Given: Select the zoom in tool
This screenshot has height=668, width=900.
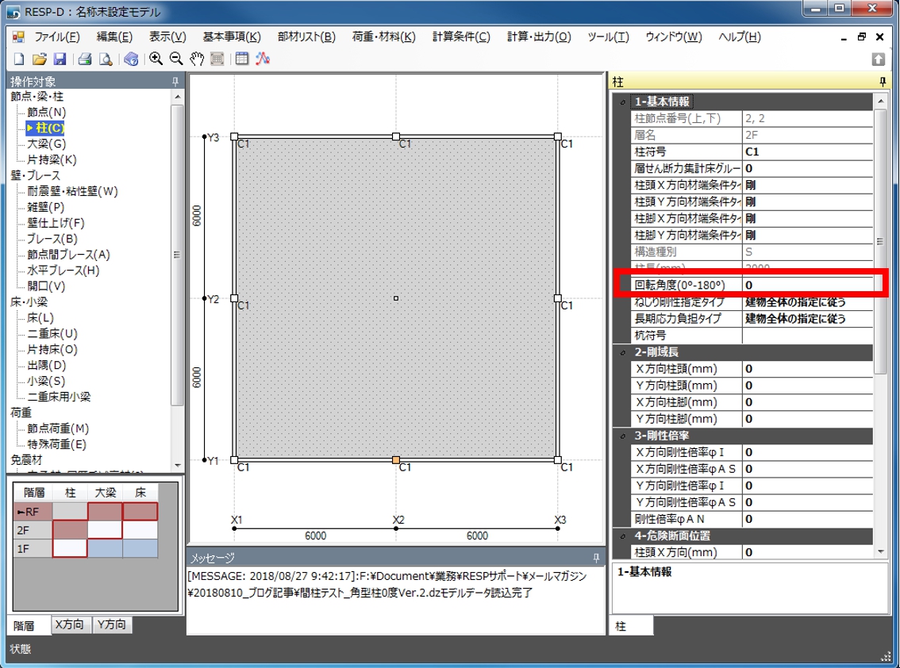Looking at the screenshot, I should (x=156, y=59).
